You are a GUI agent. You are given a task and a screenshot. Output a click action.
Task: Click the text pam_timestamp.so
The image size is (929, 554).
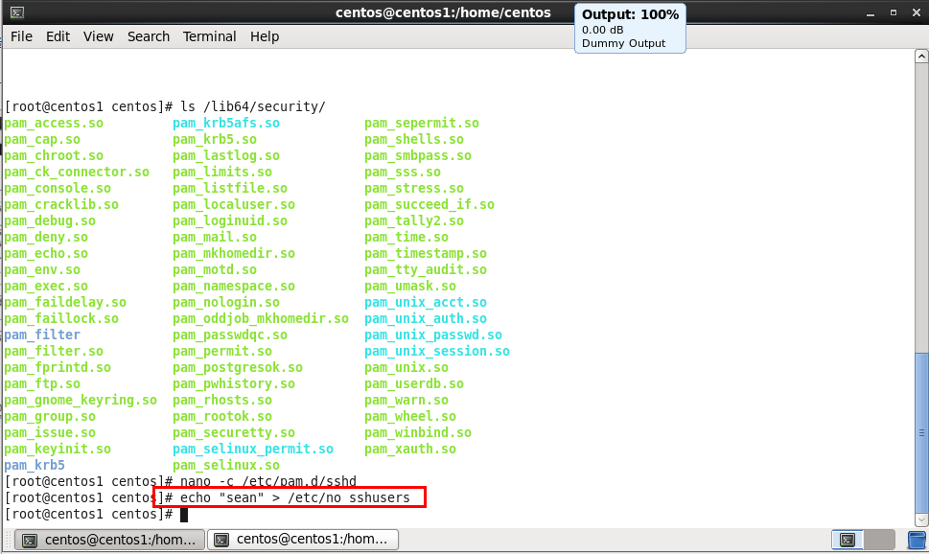pos(426,254)
